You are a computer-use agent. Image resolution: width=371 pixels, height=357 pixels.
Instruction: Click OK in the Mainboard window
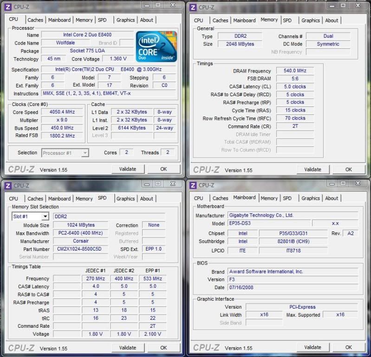(x=349, y=347)
